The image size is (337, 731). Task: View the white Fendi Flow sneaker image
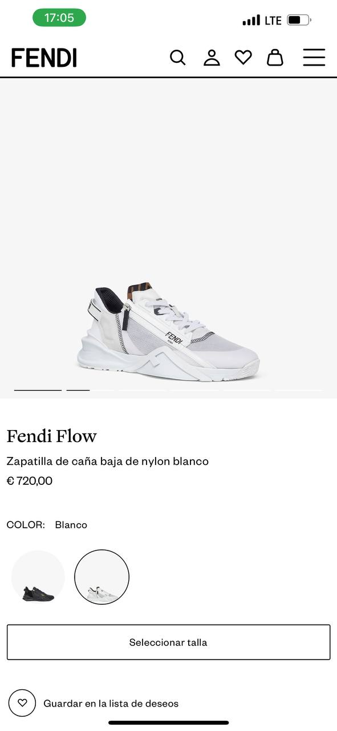168,331
